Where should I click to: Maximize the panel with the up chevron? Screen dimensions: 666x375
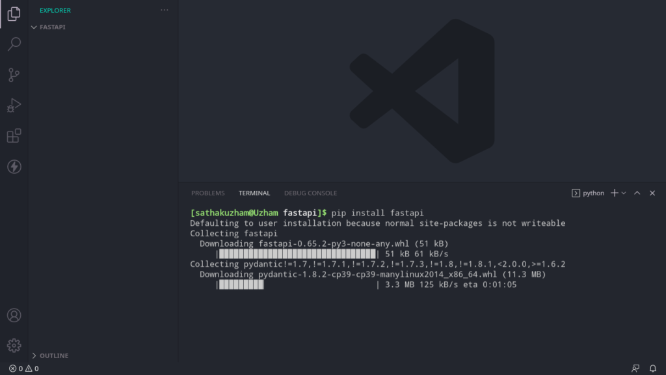637,193
